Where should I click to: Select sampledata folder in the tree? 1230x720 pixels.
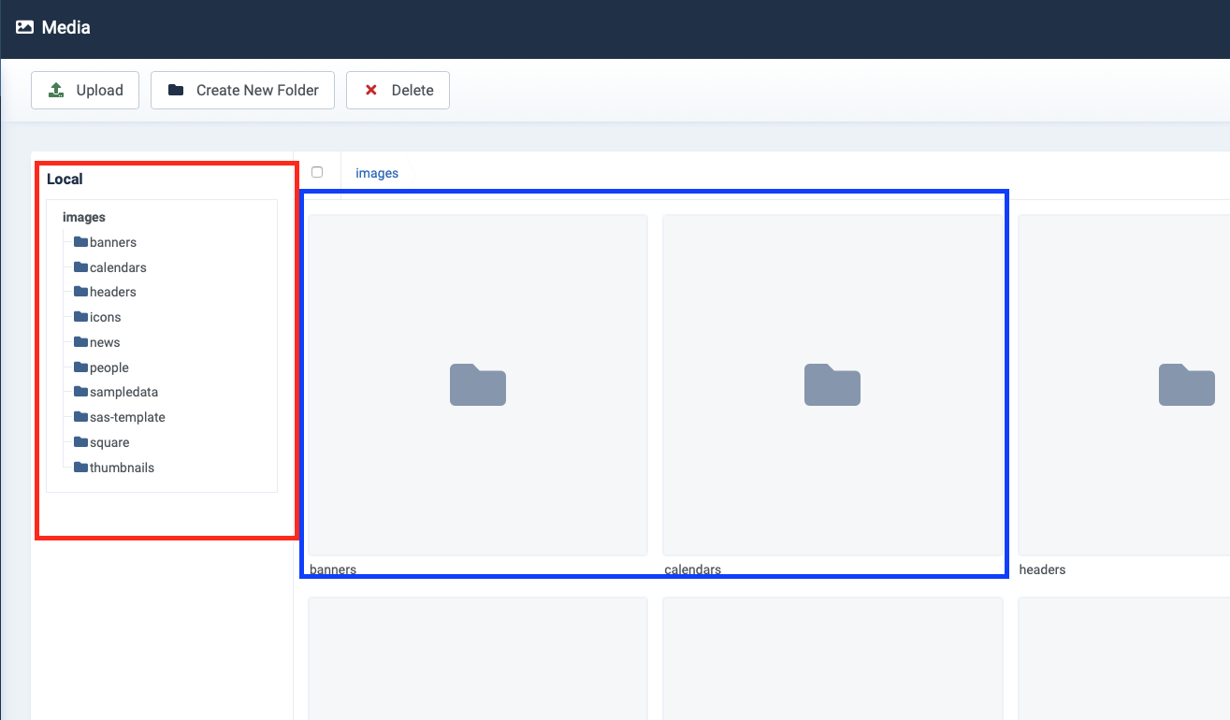pyautogui.click(x=123, y=392)
